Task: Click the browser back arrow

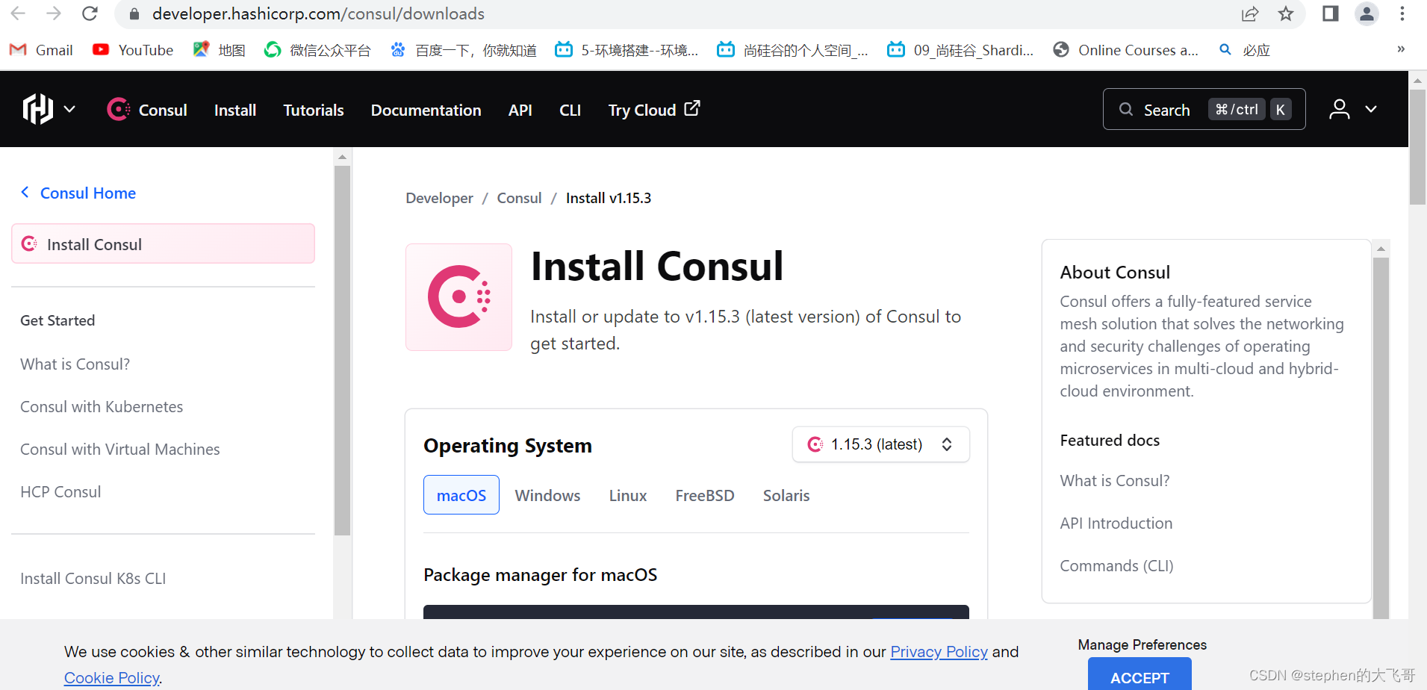Action: 19,13
